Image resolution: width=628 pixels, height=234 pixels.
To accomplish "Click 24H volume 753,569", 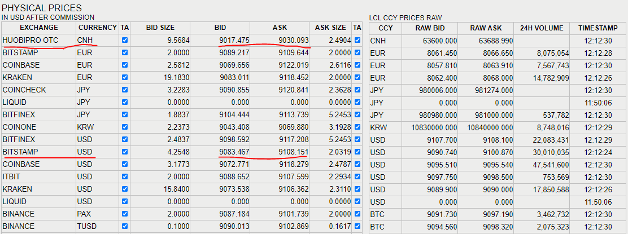I will [556, 177].
